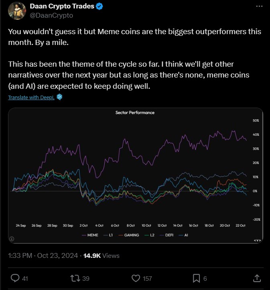Image resolution: width=270 pixels, height=290 pixels.
Task: Click the chart info circle icon
Action: pyautogui.click(x=12, y=239)
